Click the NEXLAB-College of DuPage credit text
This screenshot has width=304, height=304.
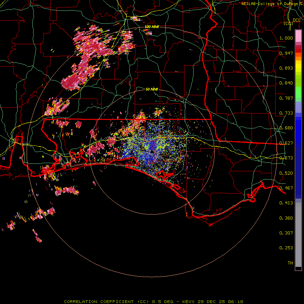271,4
